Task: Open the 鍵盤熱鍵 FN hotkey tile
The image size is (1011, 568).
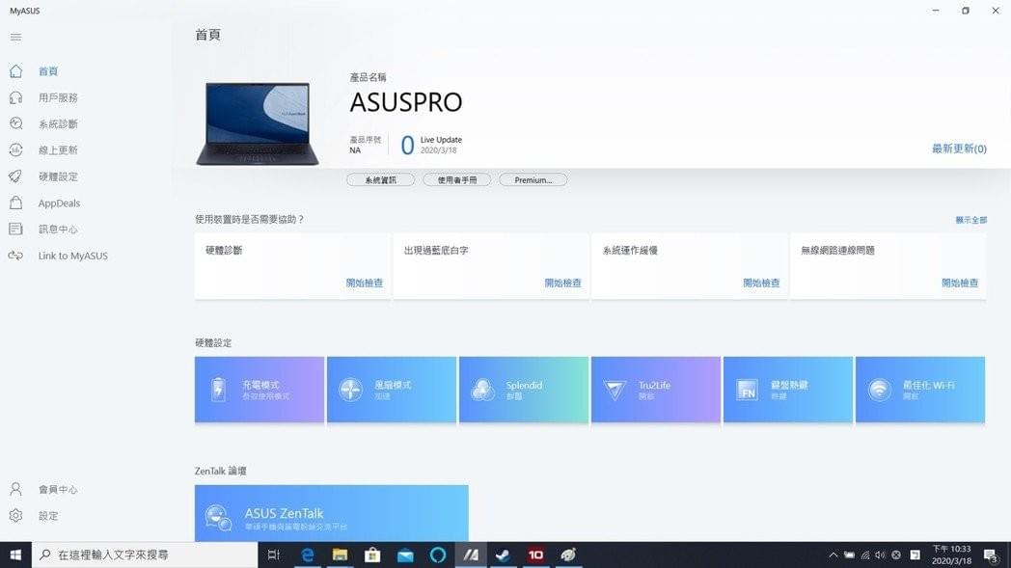Action: [788, 390]
